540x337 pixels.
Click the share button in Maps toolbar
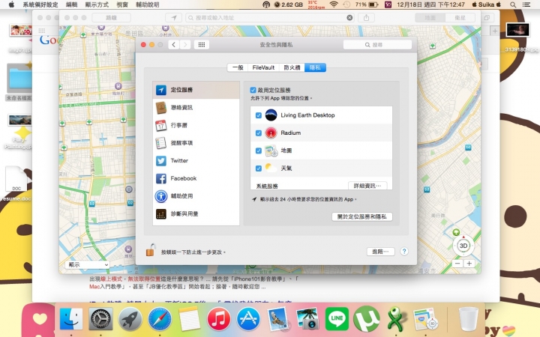(367, 17)
